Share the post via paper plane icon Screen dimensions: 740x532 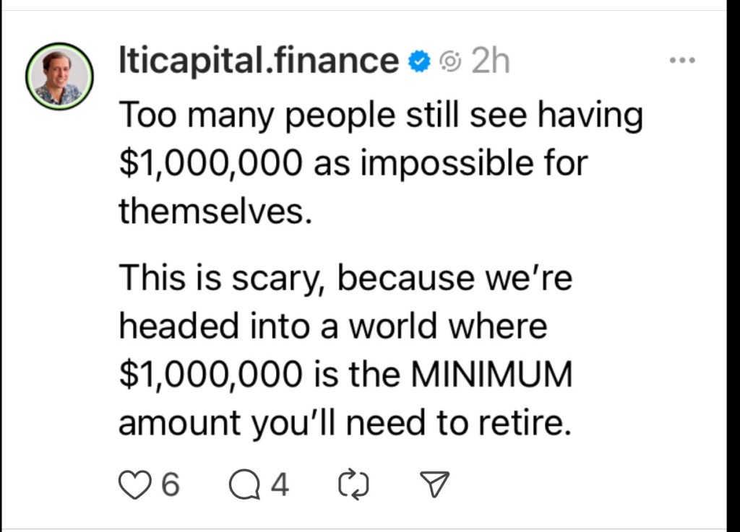coord(434,485)
